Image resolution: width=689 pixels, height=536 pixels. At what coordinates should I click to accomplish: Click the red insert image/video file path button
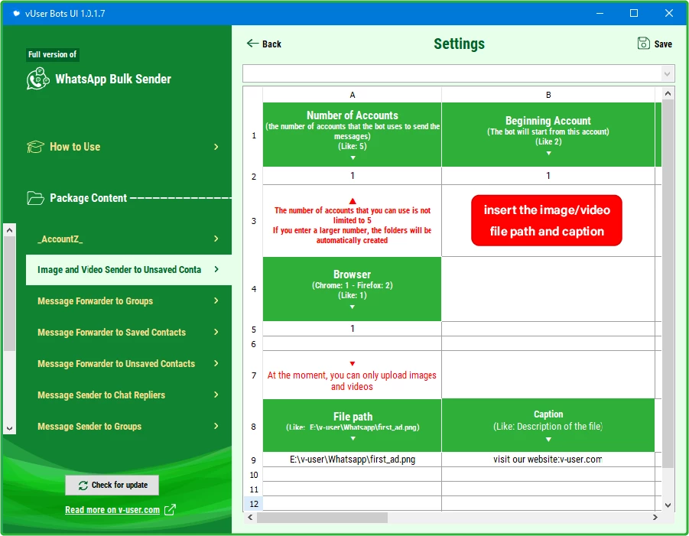pos(547,220)
